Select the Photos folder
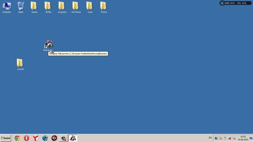Screen dimensions: 253x142 [x=104, y=7]
